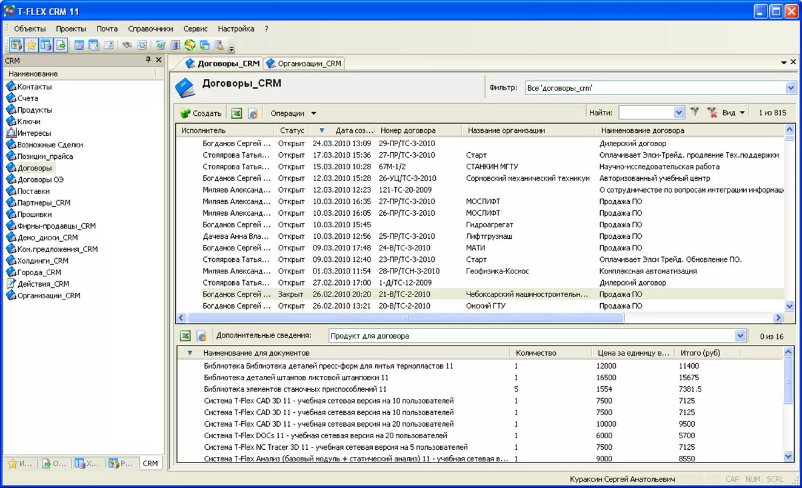Click the sort arrow in the products table header
802x488 pixels.
(190, 353)
